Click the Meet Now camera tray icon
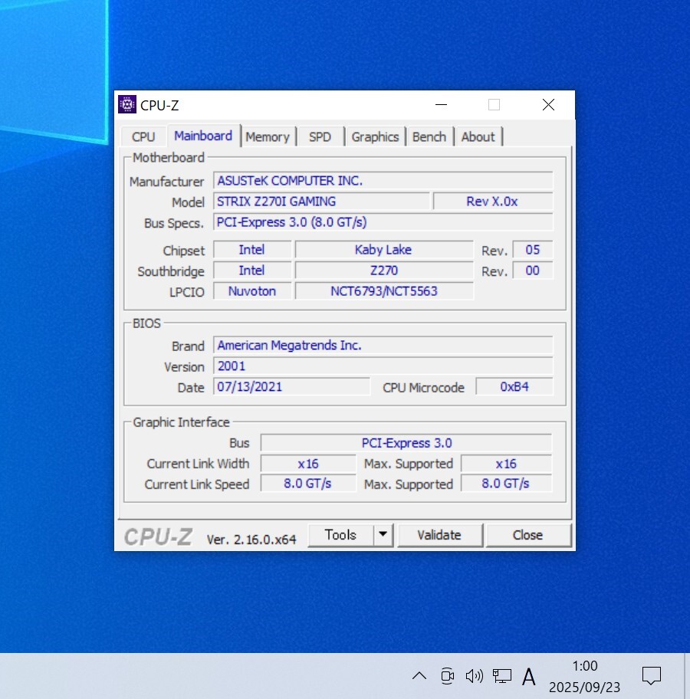 447,675
